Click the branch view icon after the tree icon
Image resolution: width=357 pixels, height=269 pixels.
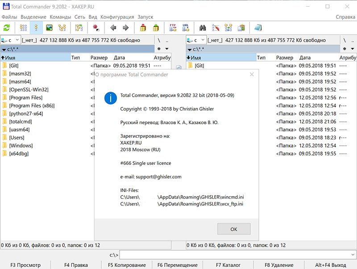point(79,28)
